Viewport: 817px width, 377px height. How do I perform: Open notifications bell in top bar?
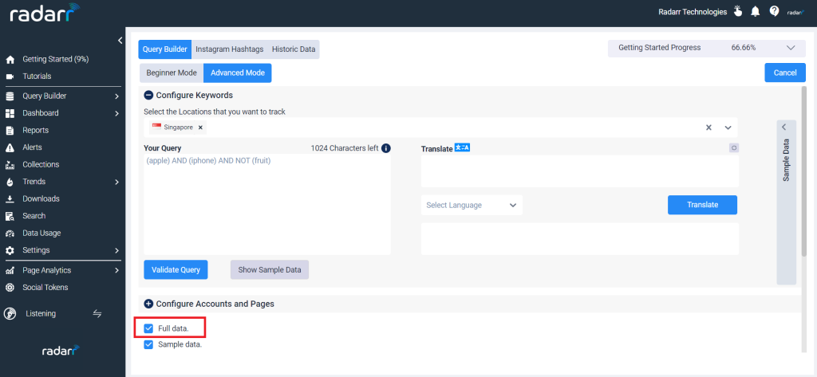pyautogui.click(x=755, y=11)
